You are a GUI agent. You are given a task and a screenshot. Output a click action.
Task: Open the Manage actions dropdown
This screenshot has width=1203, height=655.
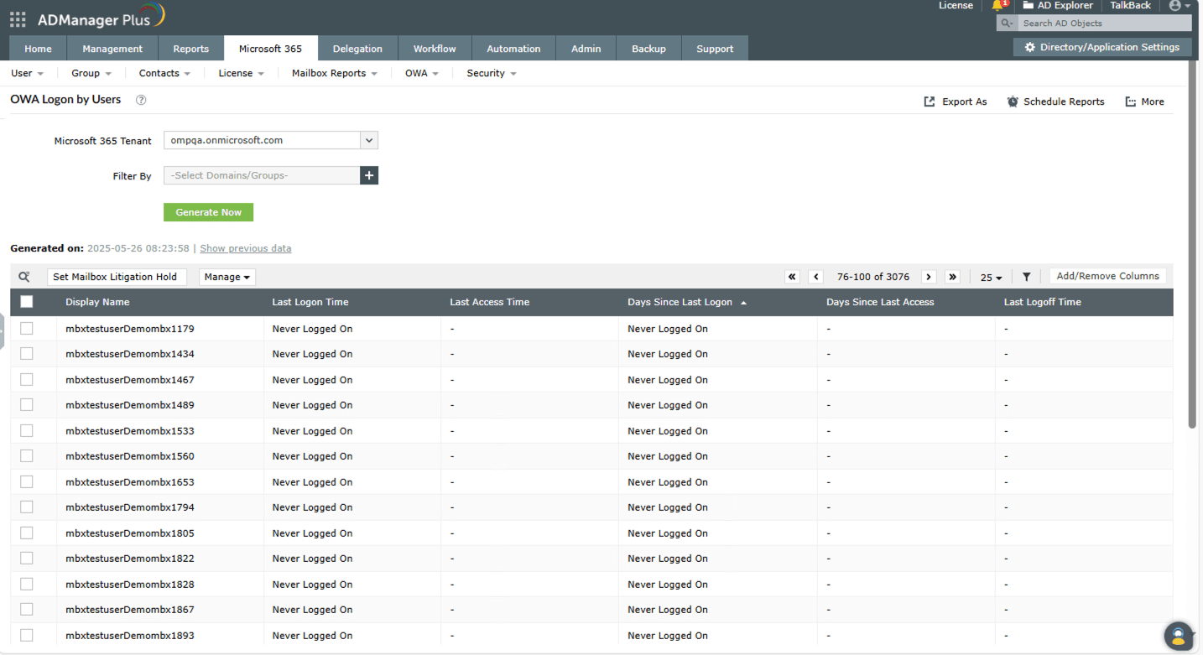coord(227,277)
